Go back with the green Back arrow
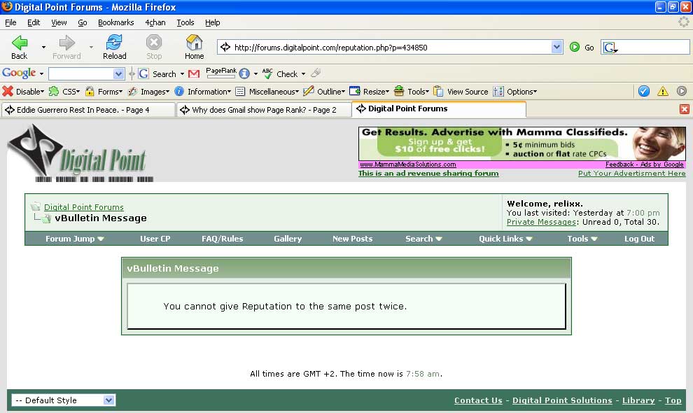Viewport: 693px width, 413px height. click(x=20, y=47)
